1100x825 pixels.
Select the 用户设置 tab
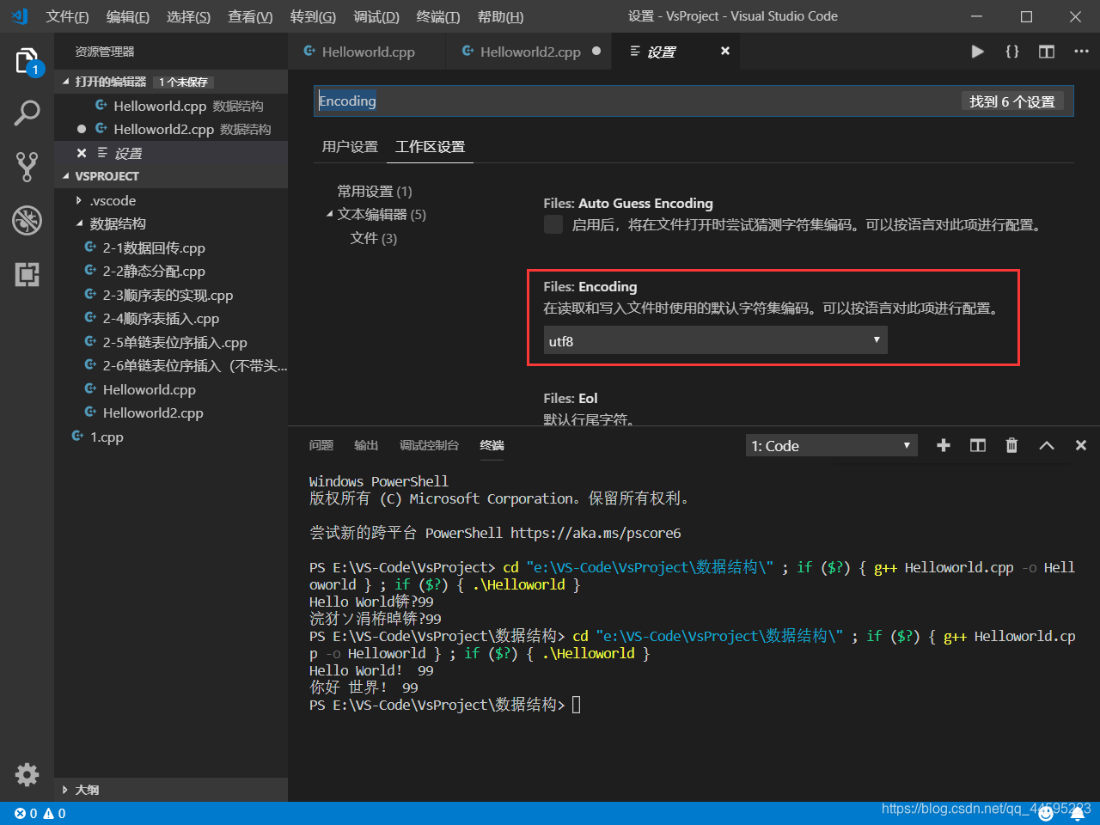[x=350, y=147]
